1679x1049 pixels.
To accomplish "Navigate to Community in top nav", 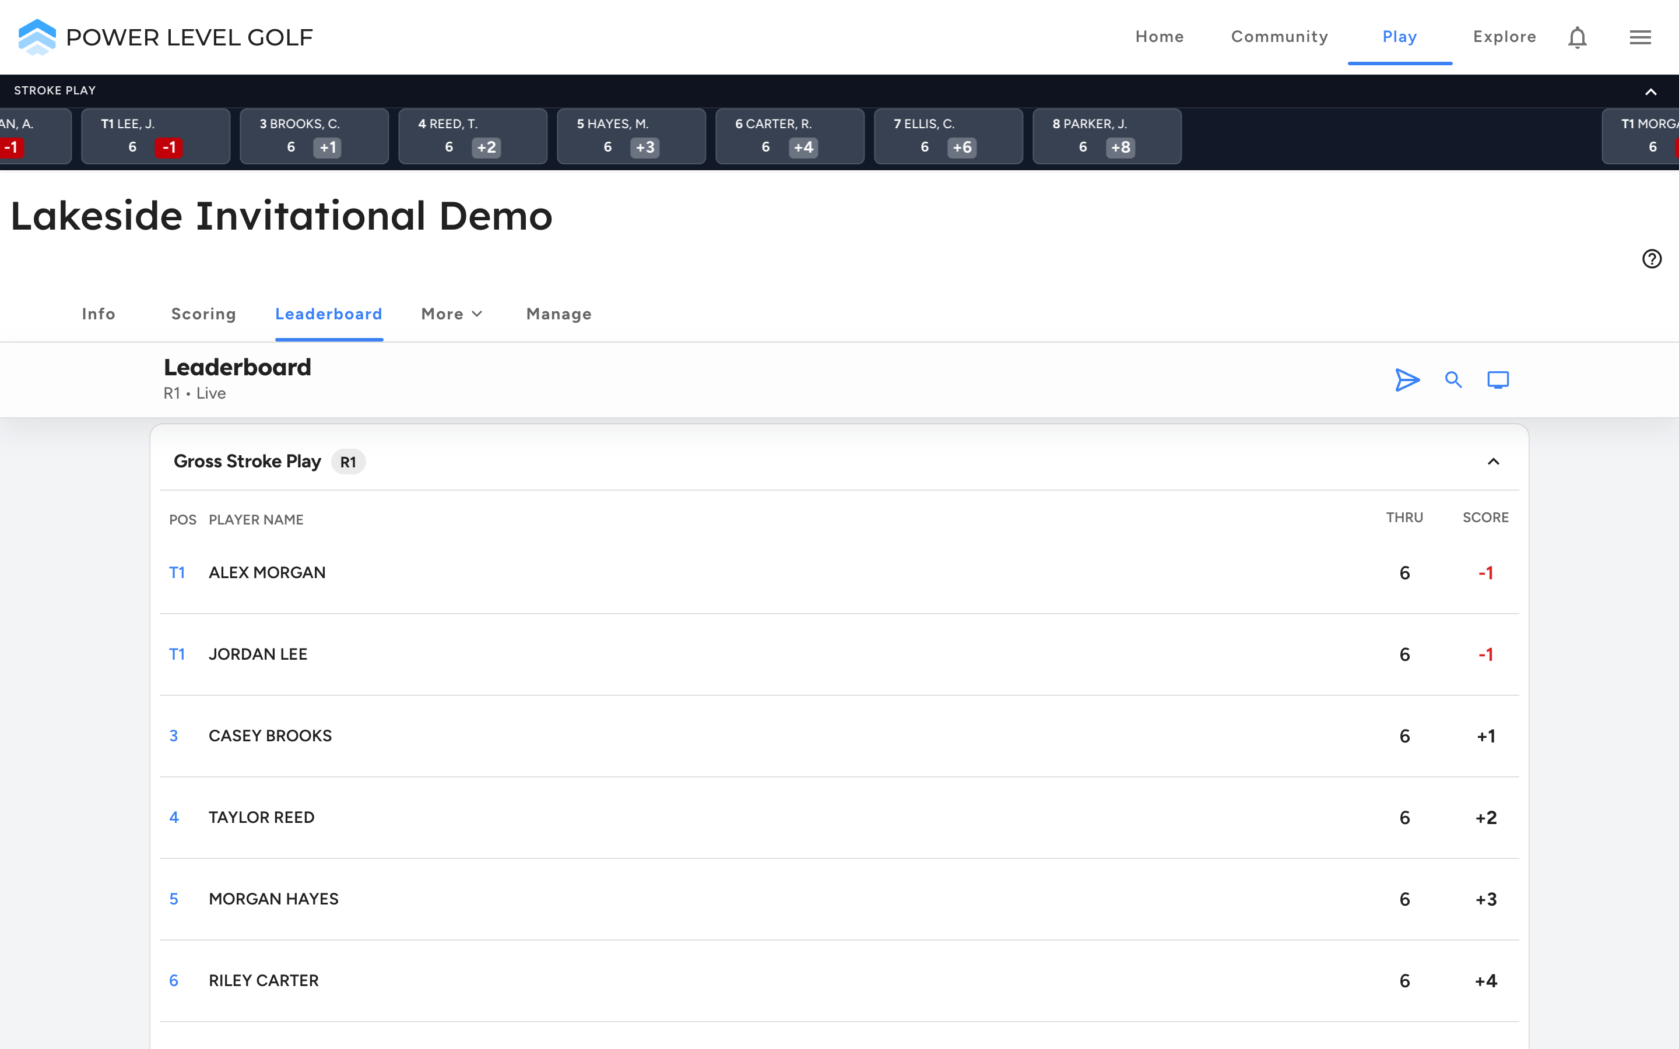I will [1280, 37].
